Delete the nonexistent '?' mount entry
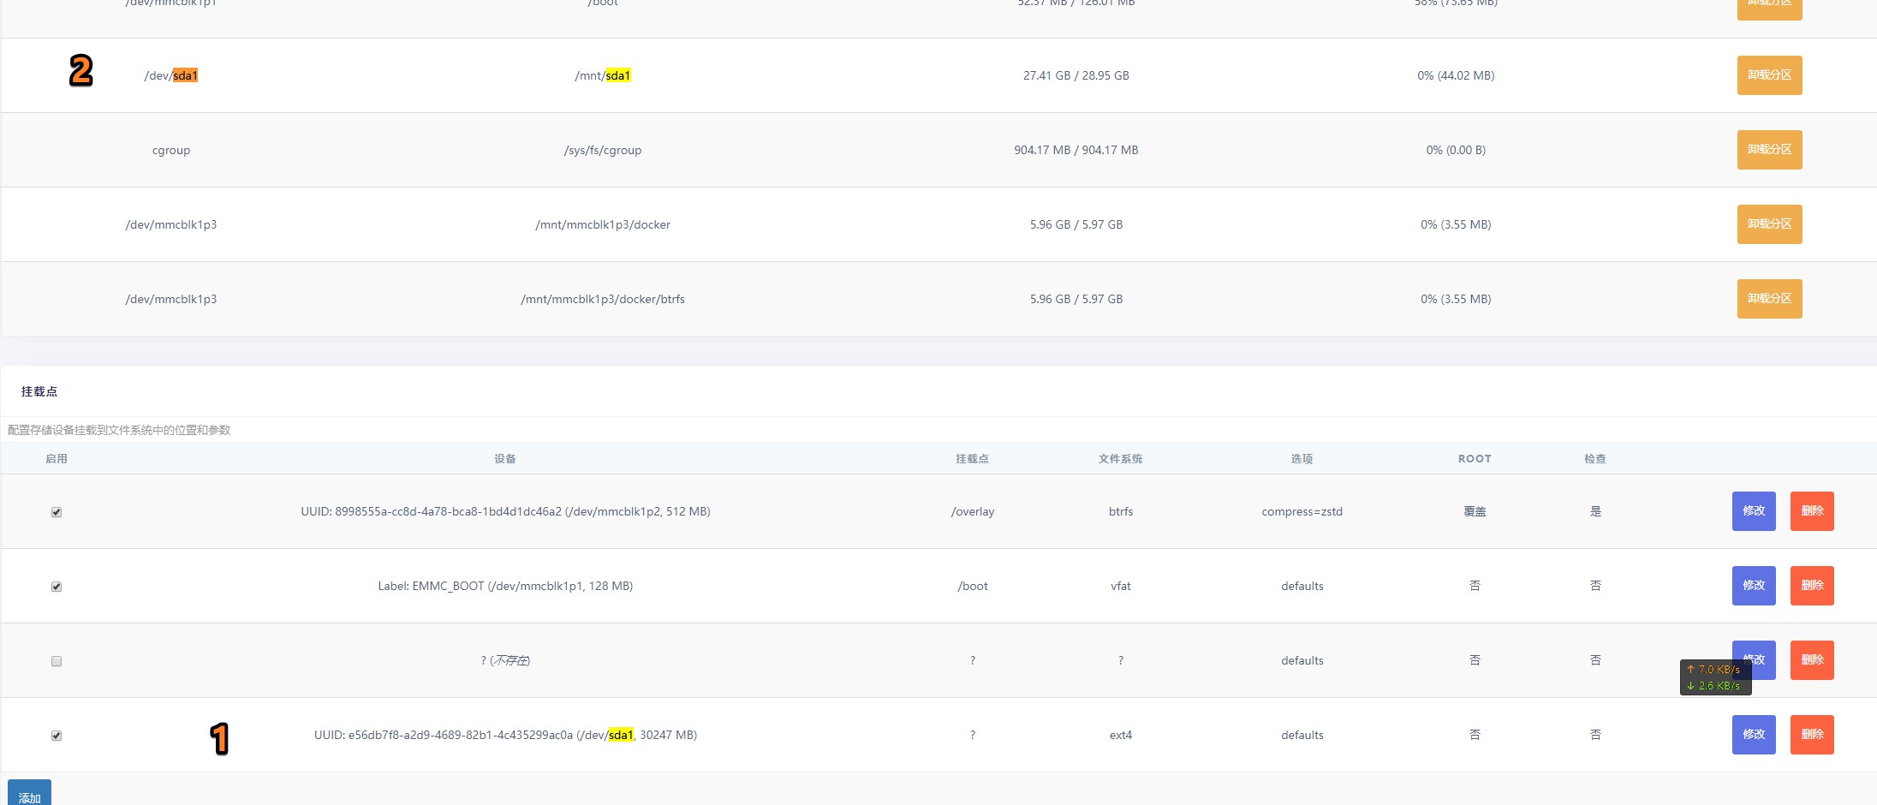The image size is (1877, 805). pyautogui.click(x=1812, y=660)
